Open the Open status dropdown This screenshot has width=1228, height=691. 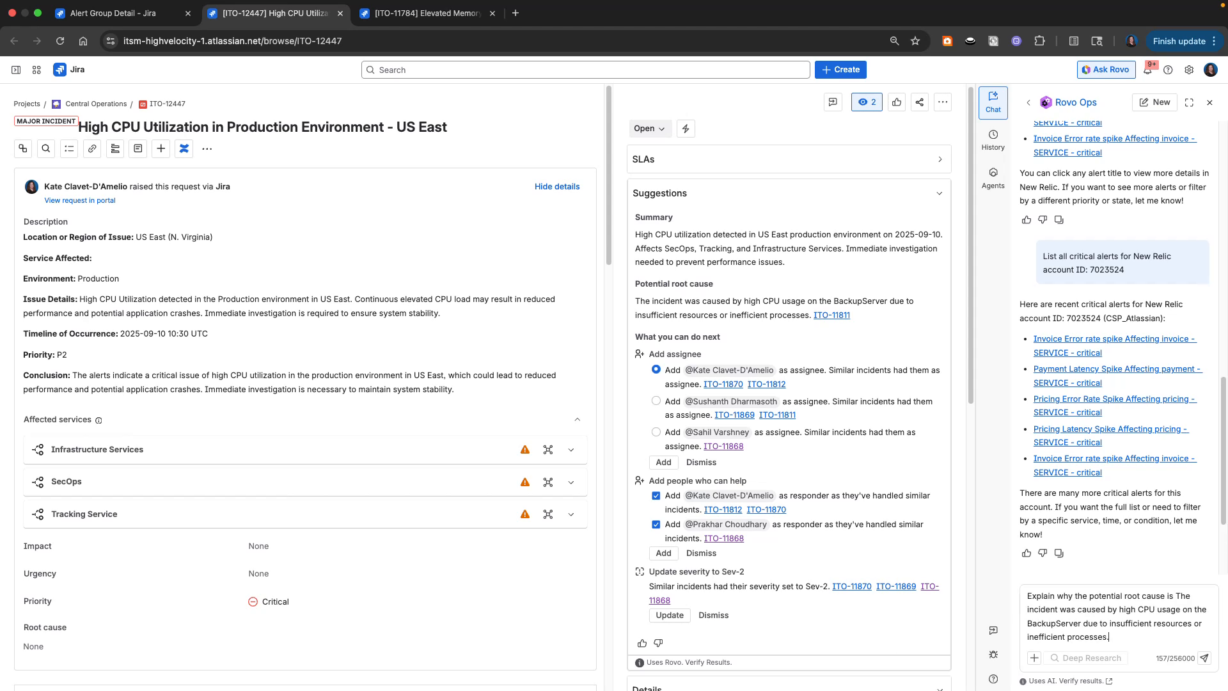click(649, 128)
